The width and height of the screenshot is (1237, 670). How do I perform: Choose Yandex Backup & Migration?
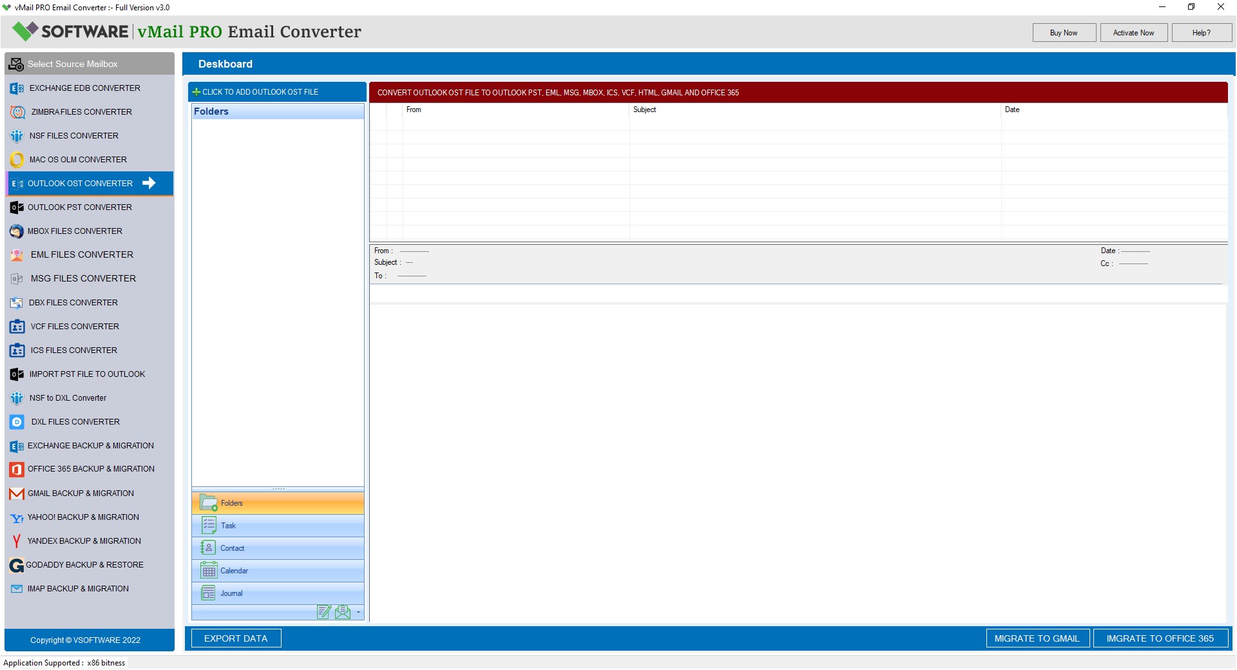click(90, 541)
